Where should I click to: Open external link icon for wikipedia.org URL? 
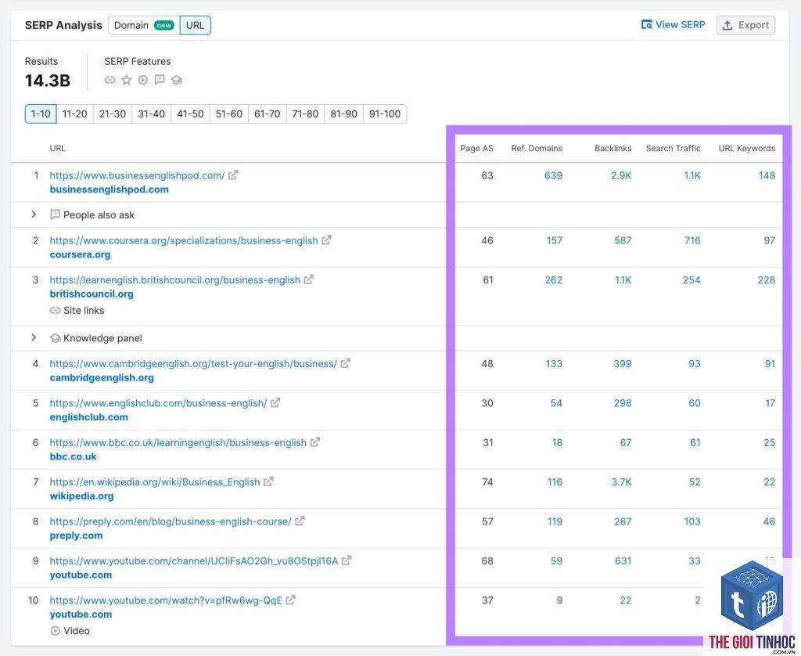269,481
